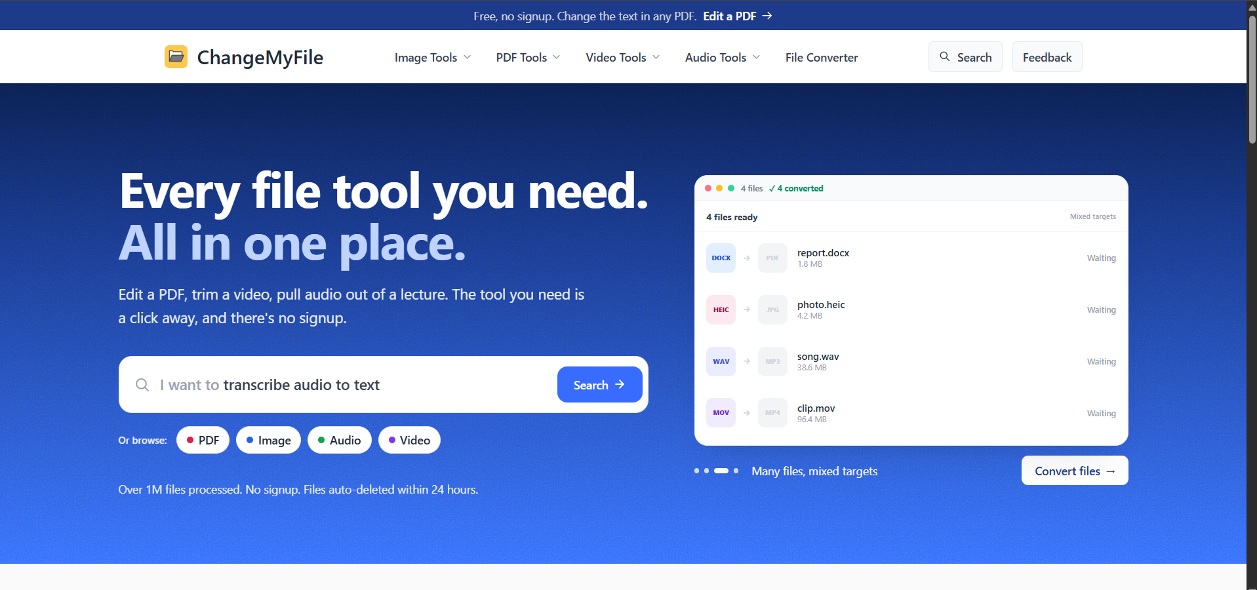
Task: Focus the 'I want to' search input field
Action: (354, 385)
